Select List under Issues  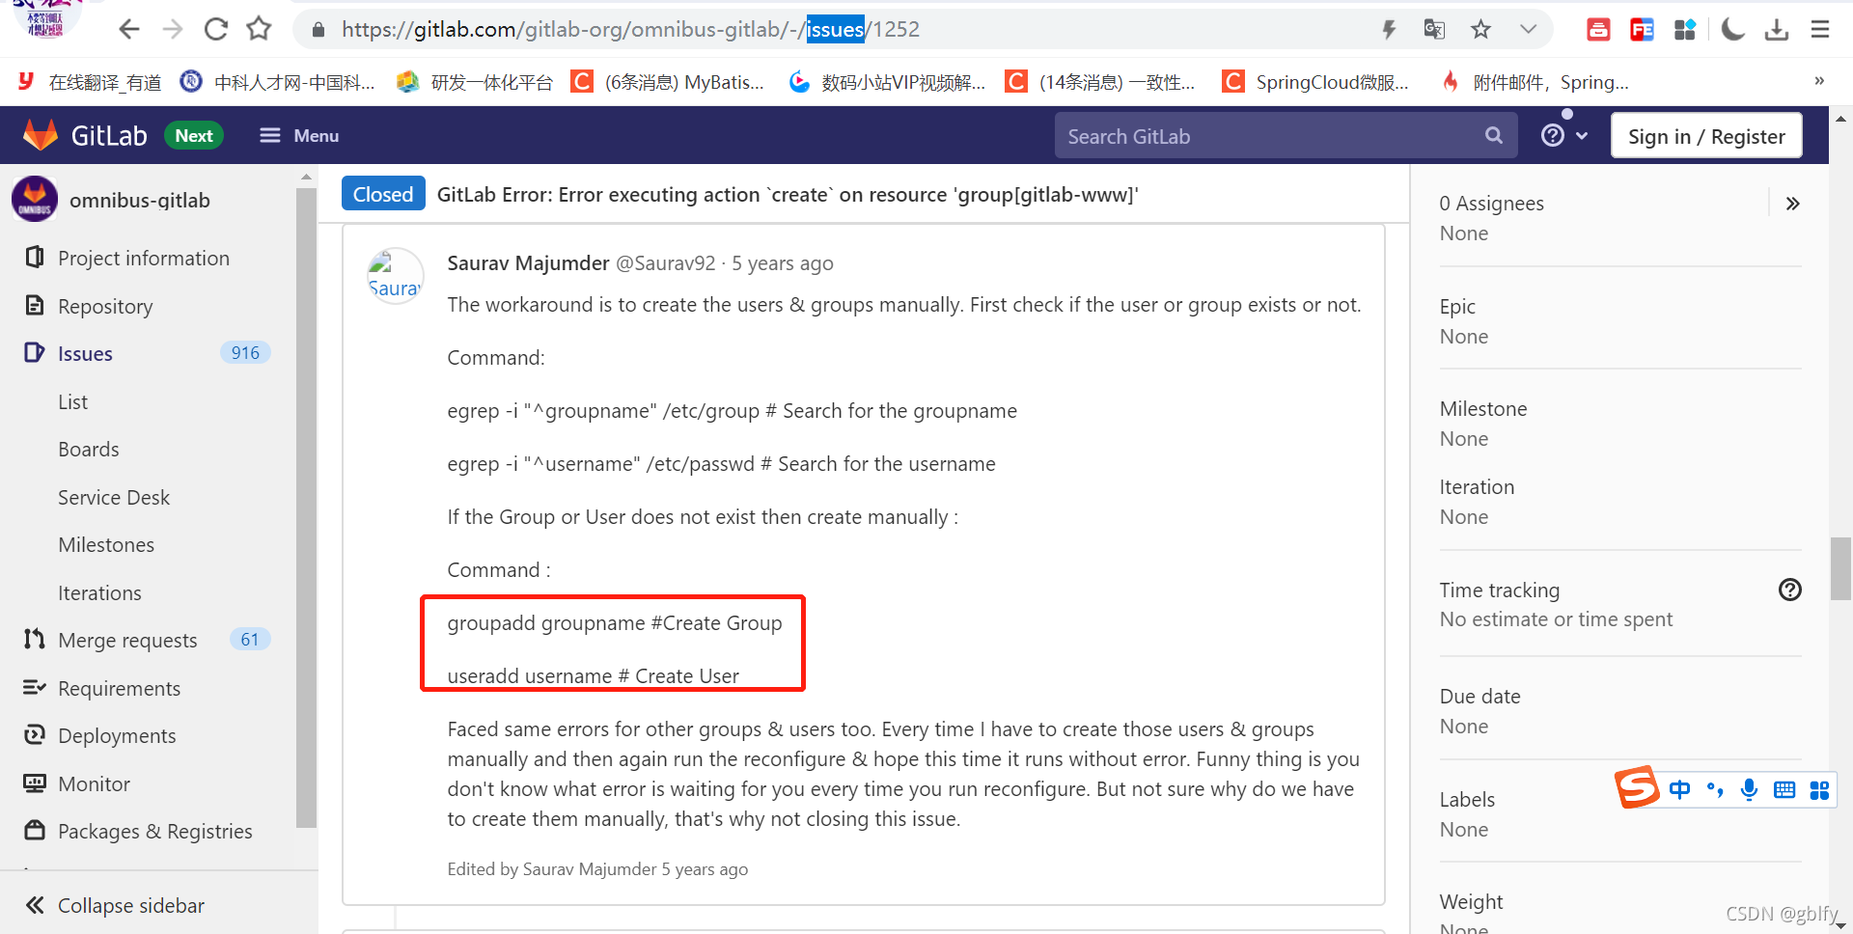(x=72, y=401)
